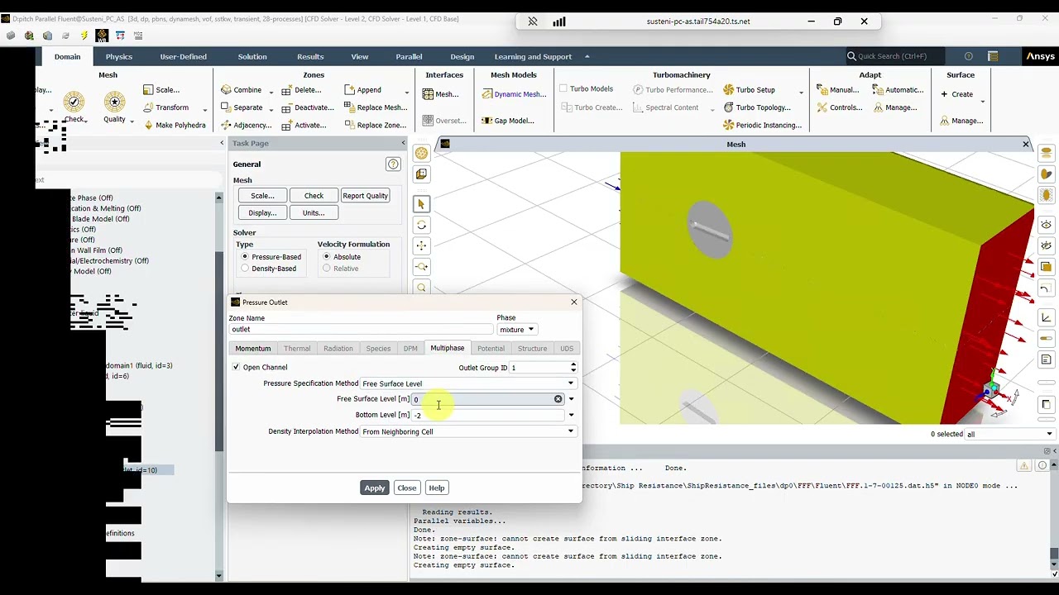The image size is (1059, 595).
Task: Open Adapt Controls... item
Action: point(840,107)
